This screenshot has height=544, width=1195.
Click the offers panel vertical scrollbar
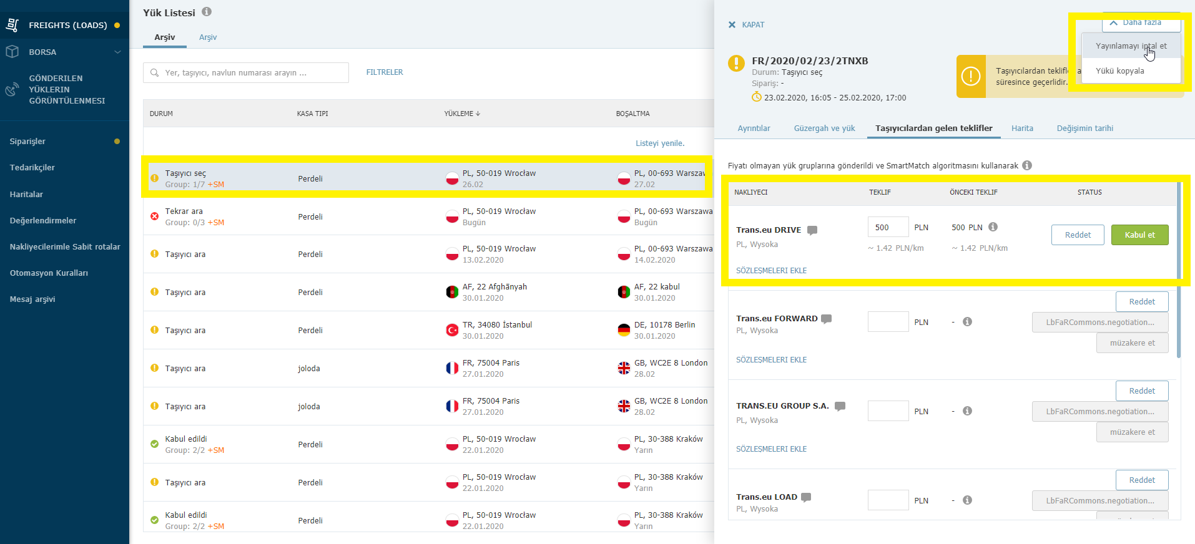coord(1179,270)
